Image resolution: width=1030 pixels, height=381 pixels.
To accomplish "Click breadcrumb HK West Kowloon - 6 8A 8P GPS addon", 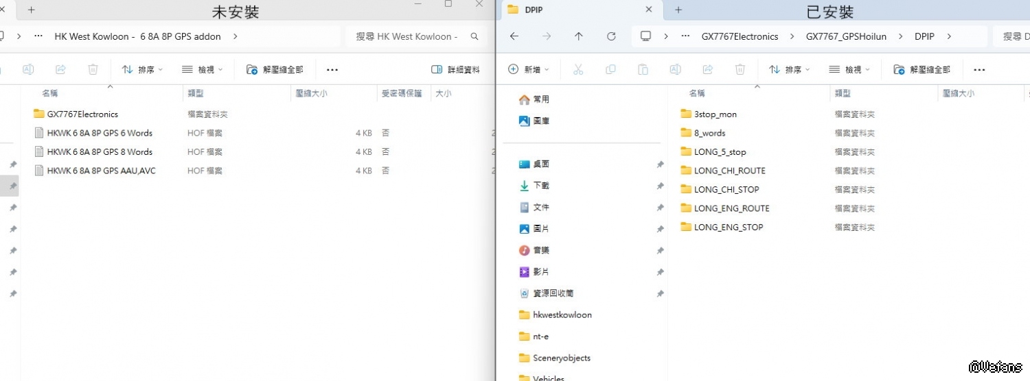I will [138, 36].
